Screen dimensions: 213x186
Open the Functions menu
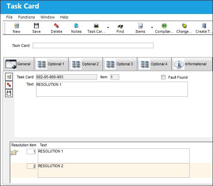tap(26, 17)
